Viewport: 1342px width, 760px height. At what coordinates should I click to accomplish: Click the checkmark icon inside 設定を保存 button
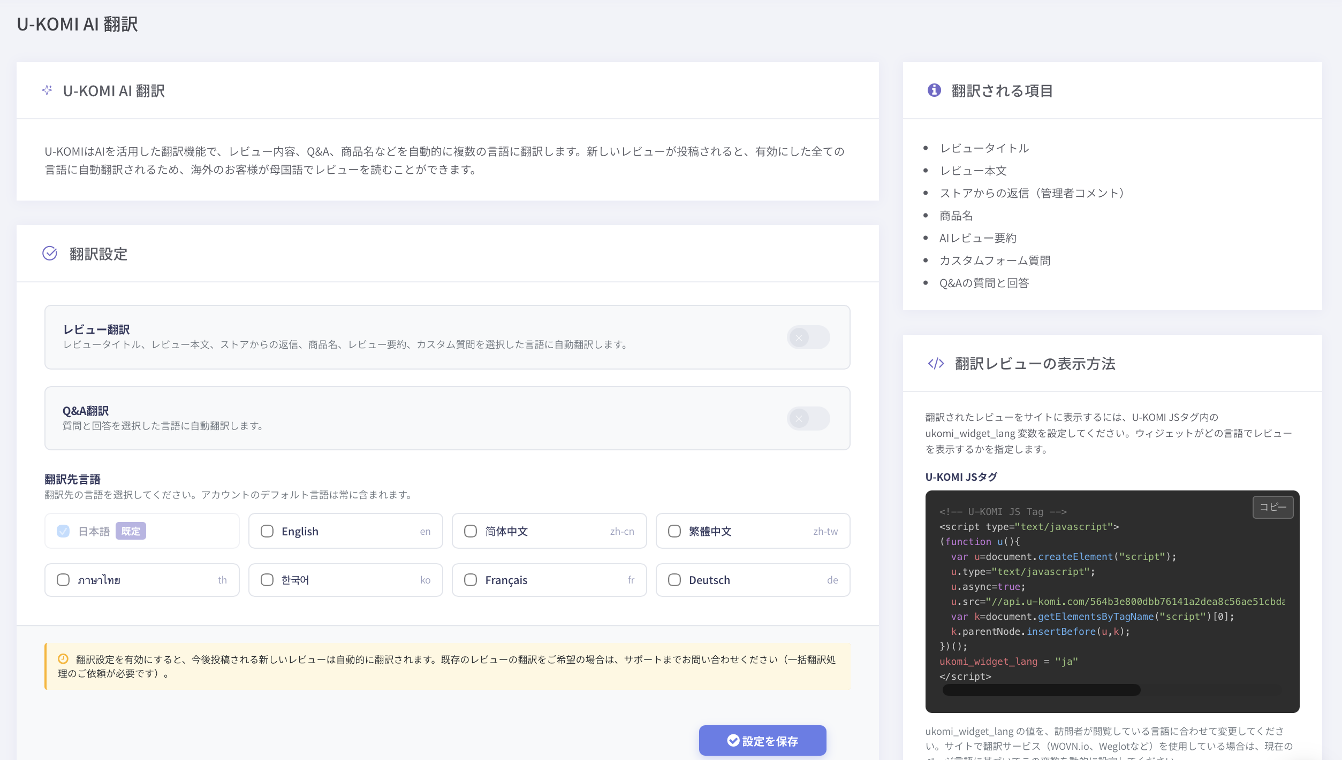coord(733,741)
